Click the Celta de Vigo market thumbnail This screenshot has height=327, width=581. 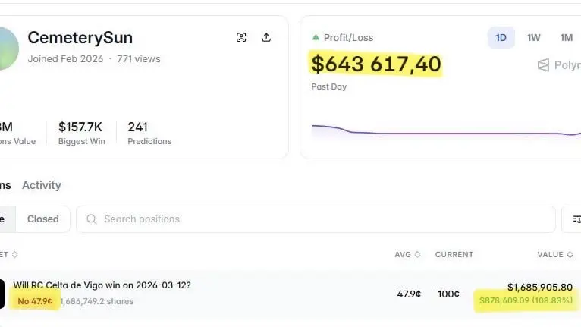pos(2,294)
